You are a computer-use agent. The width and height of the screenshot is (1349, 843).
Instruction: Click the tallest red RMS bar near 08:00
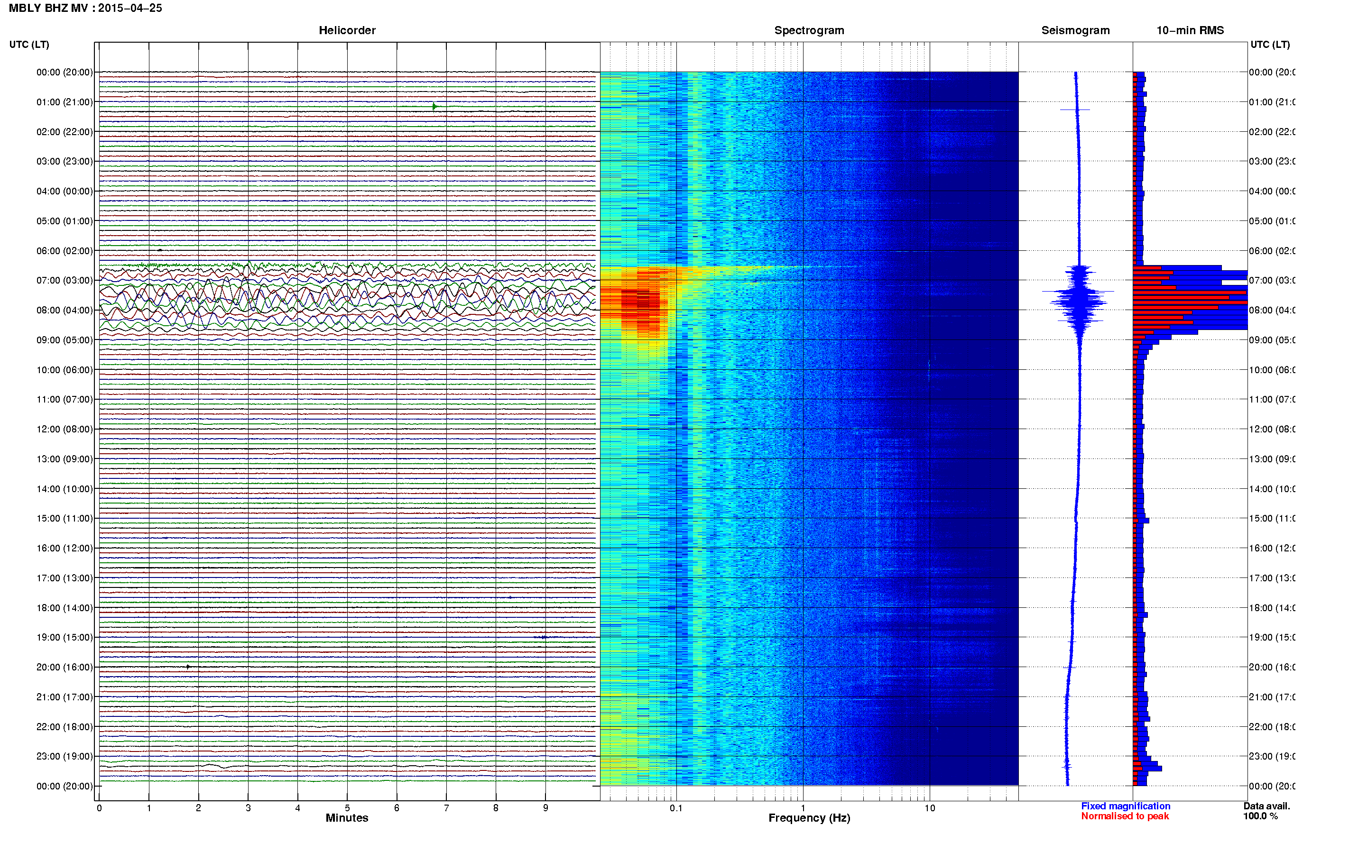pos(1190,302)
